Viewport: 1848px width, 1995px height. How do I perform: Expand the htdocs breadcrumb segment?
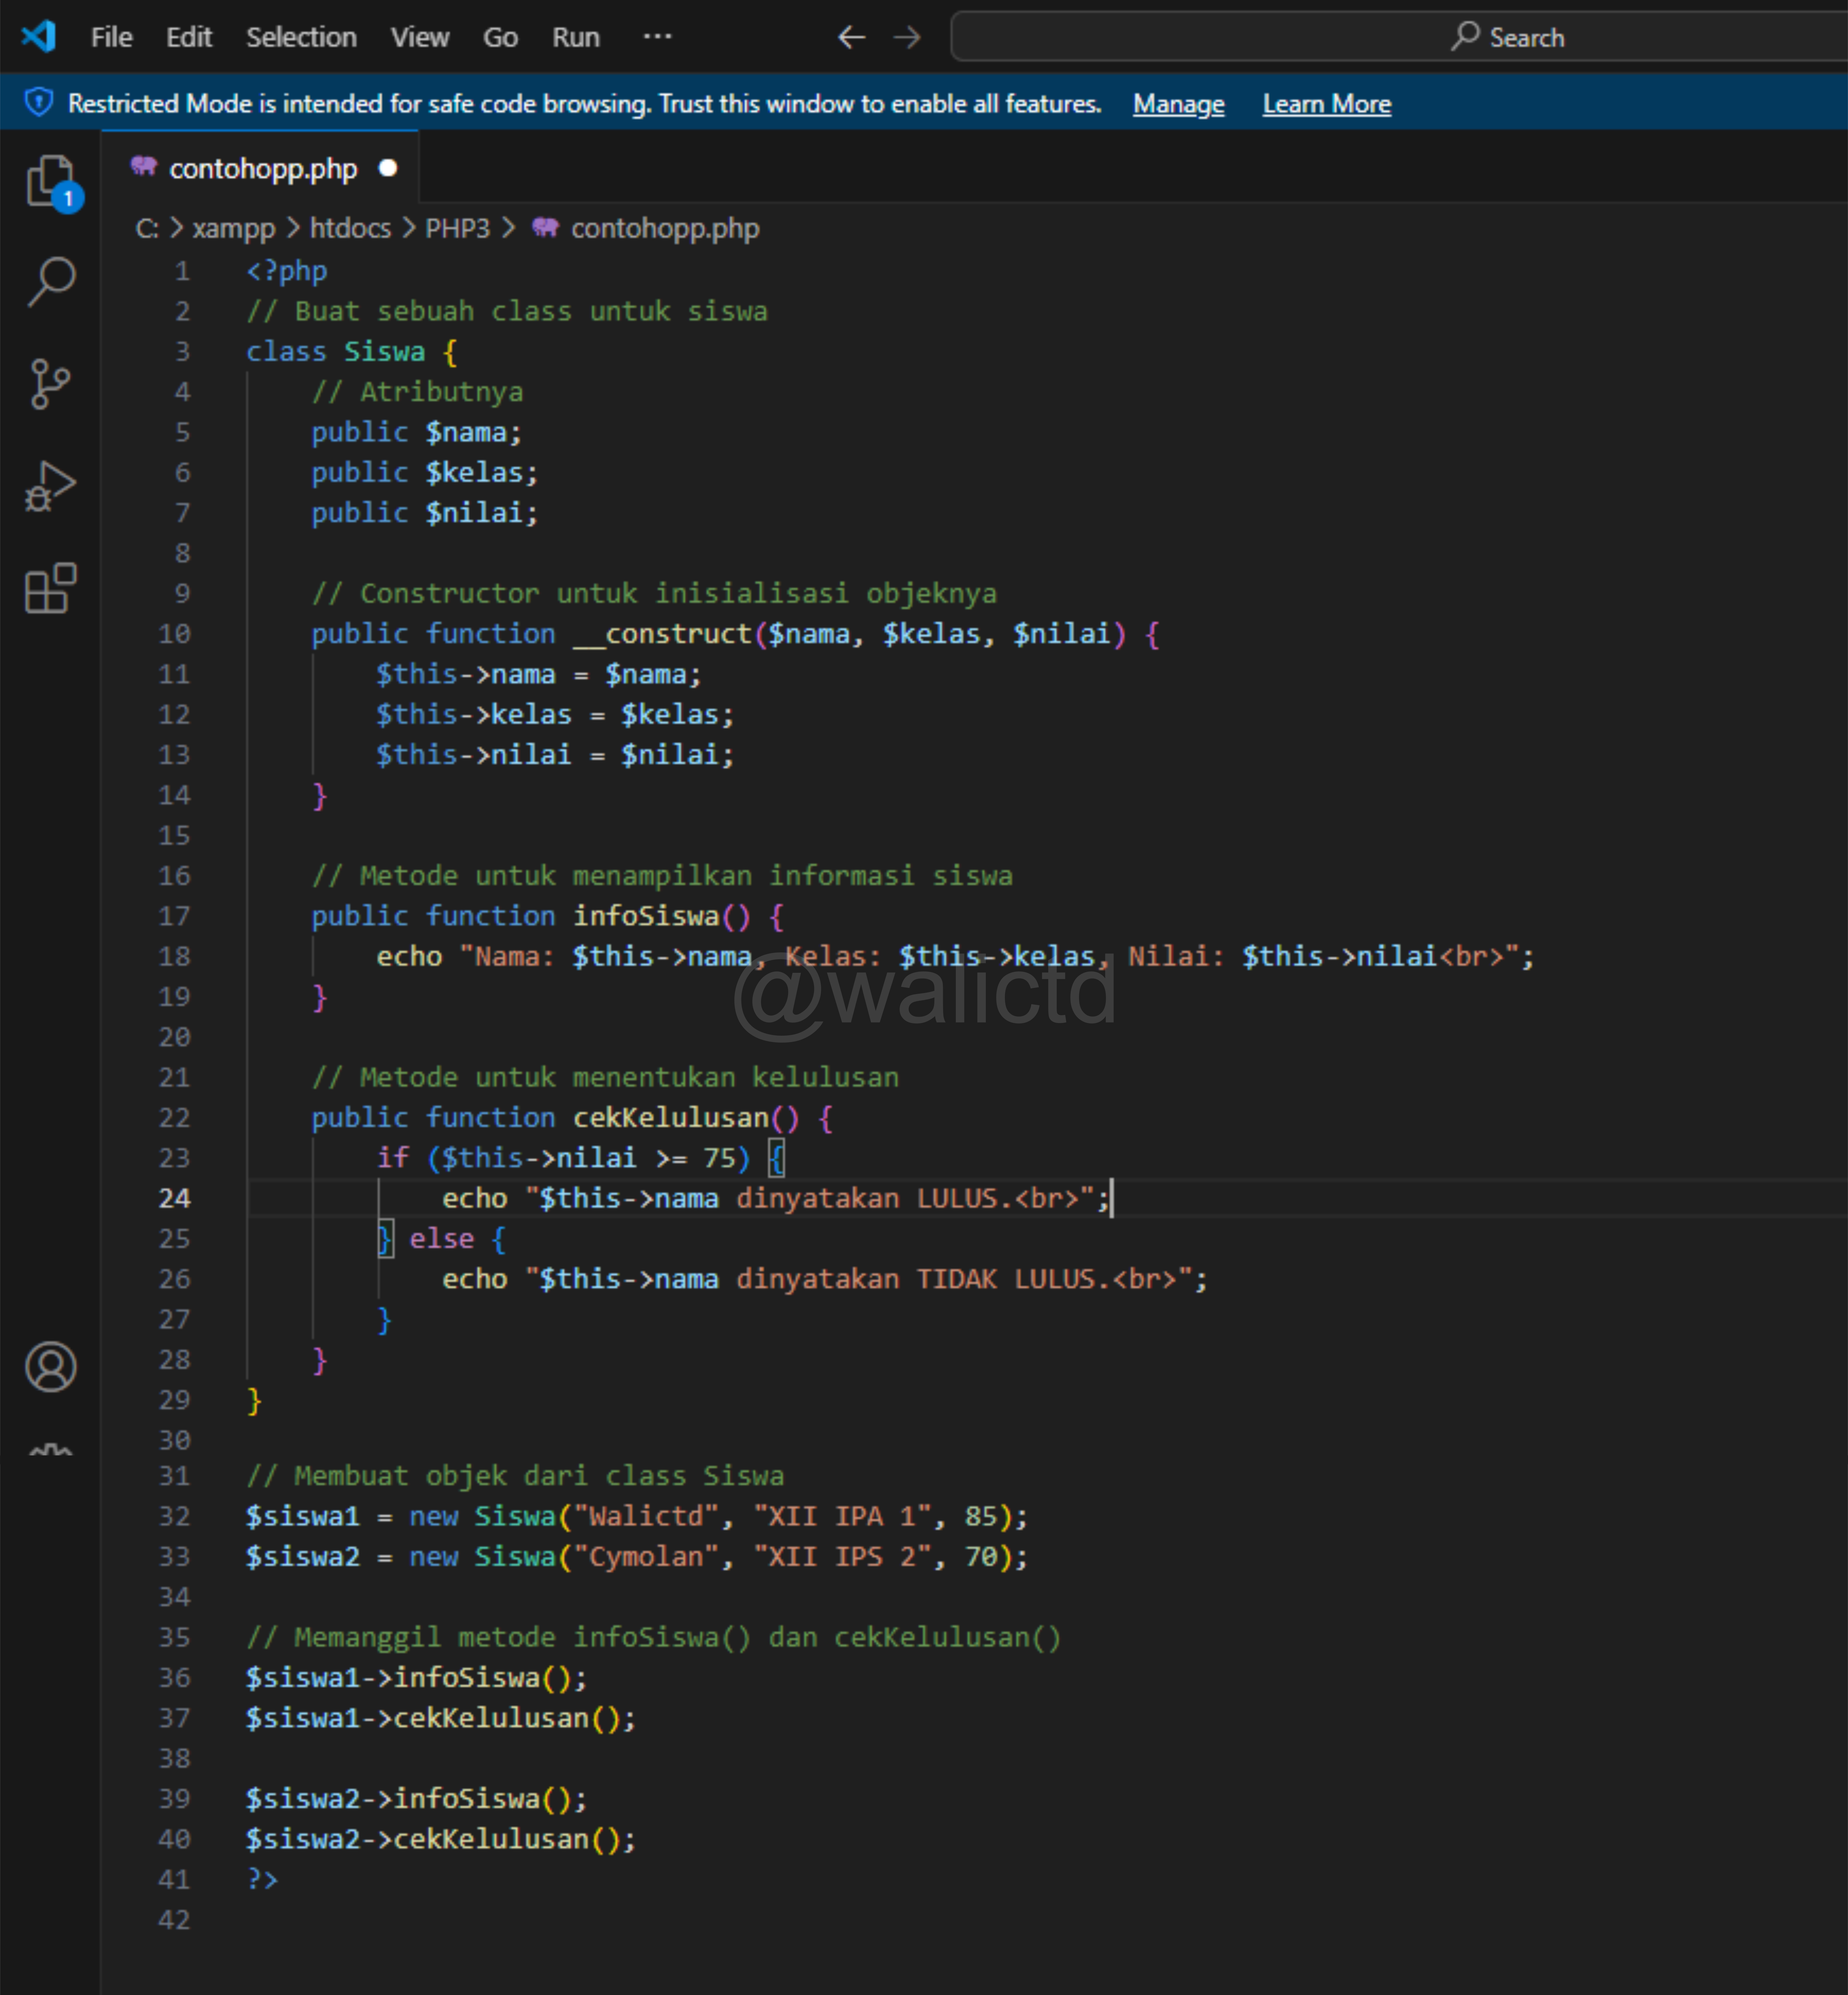click(x=350, y=228)
